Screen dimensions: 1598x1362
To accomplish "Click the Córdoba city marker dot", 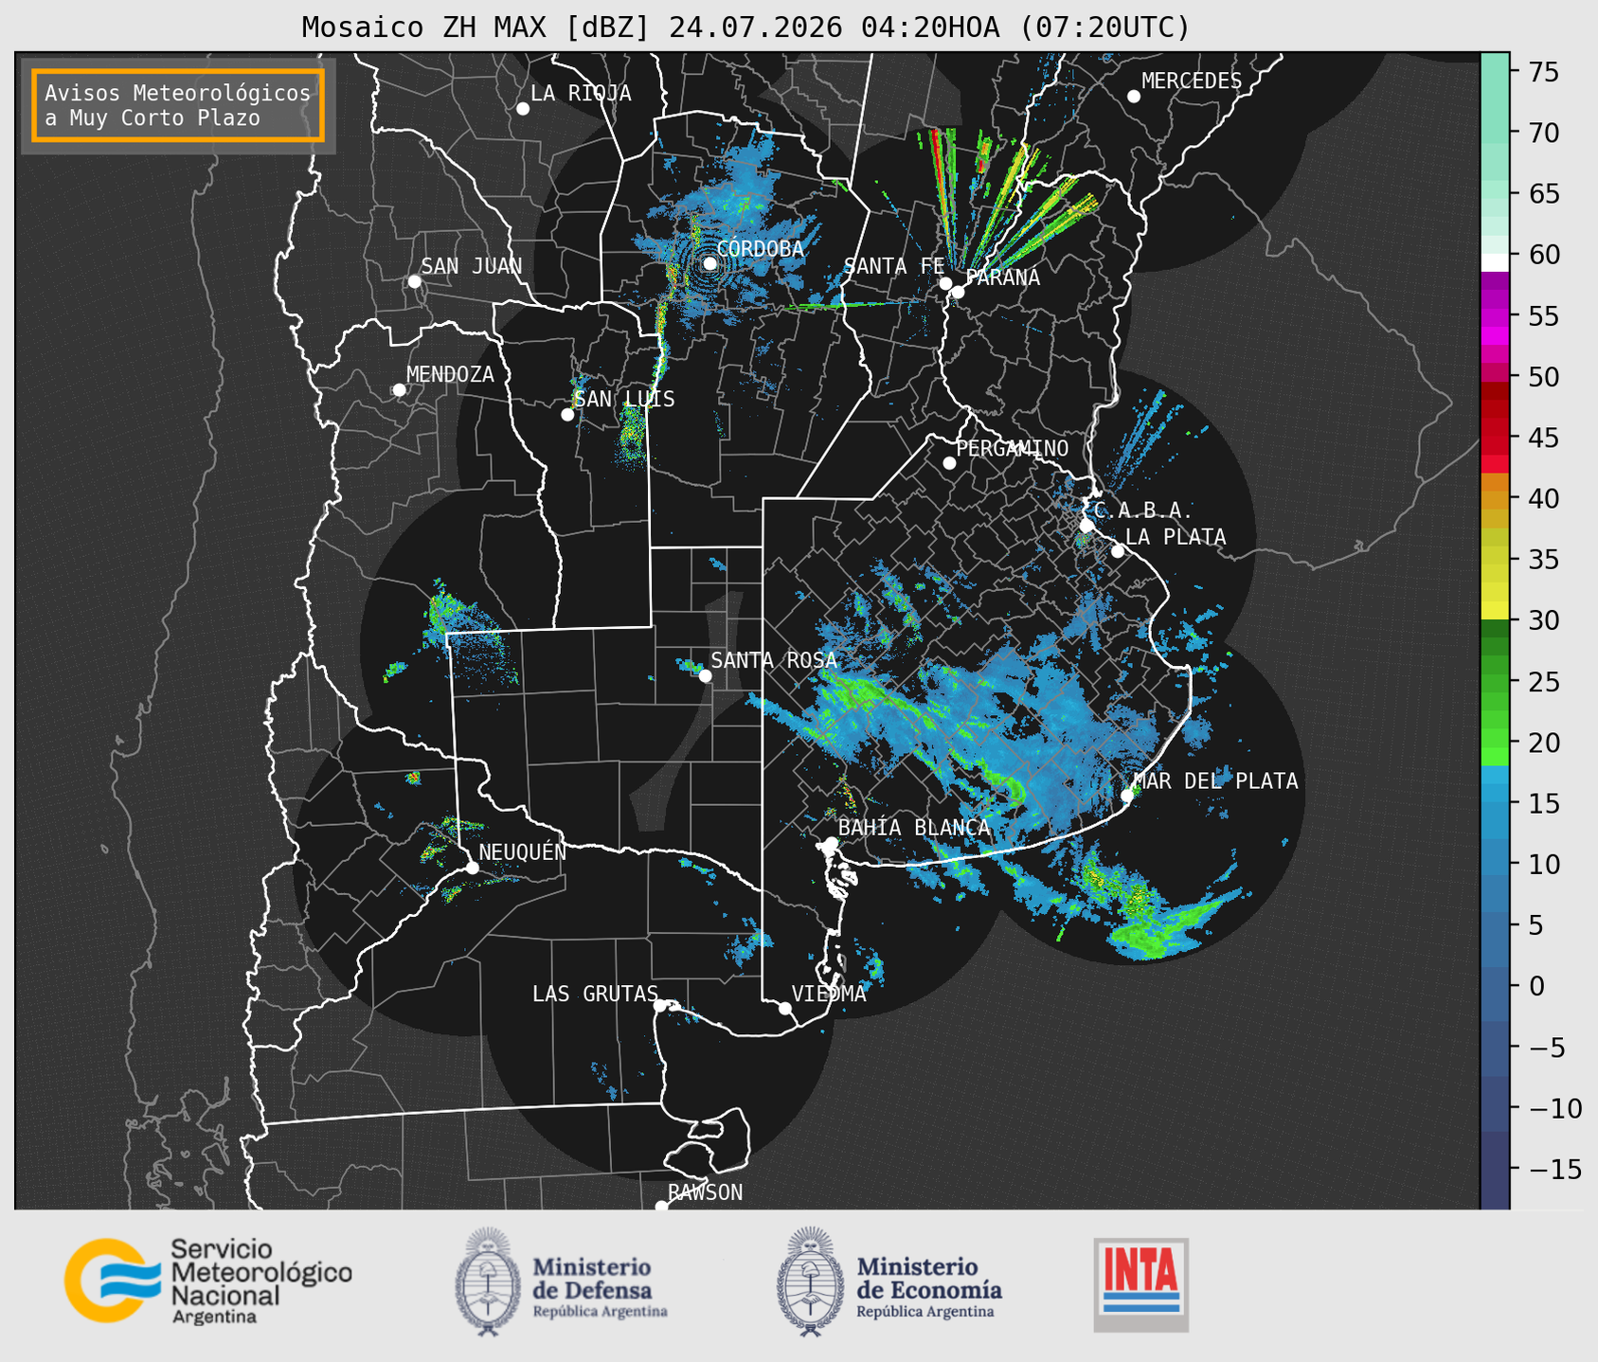I will 709,263.
